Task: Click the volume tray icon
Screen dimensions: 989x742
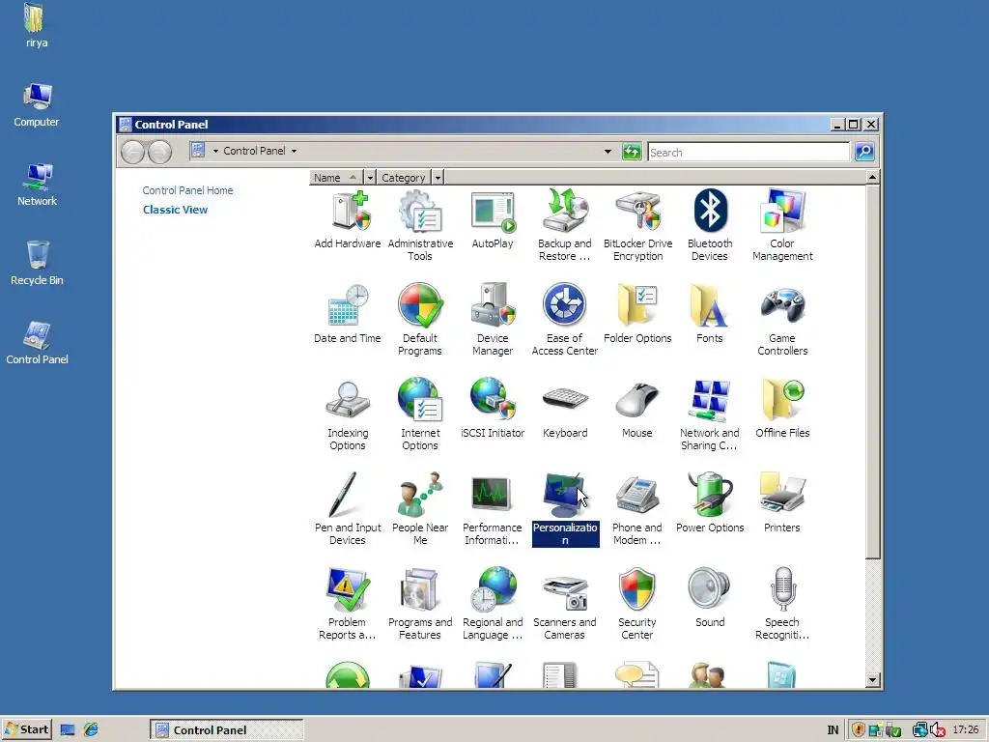Action: click(938, 730)
